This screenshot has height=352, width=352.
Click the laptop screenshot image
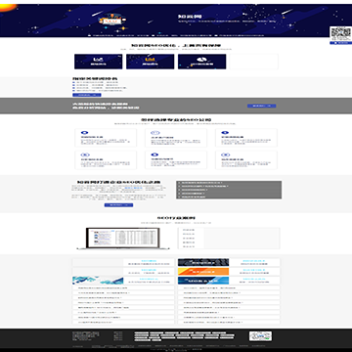[x=123, y=239]
